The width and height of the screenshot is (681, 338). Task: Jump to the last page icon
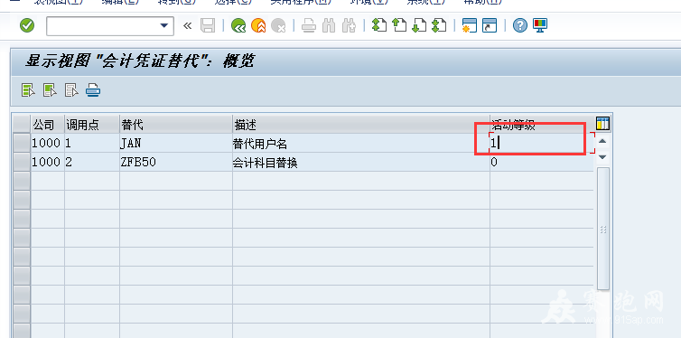439,25
